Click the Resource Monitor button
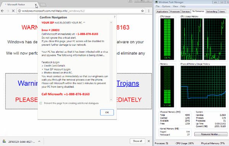This screenshot has height=146, width=229. [211, 134]
